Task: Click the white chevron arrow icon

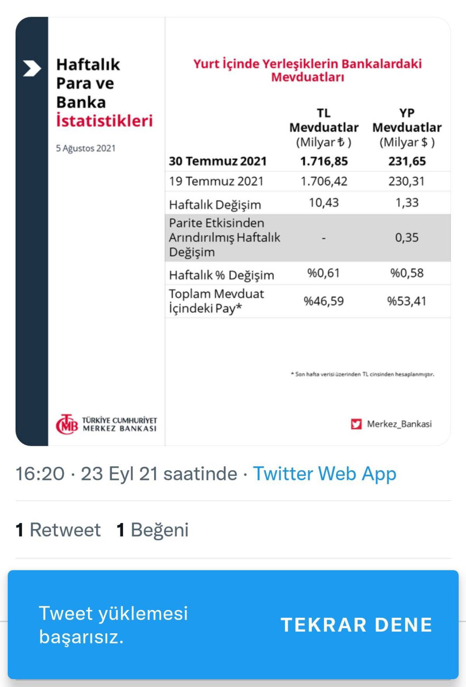Action: [32, 68]
